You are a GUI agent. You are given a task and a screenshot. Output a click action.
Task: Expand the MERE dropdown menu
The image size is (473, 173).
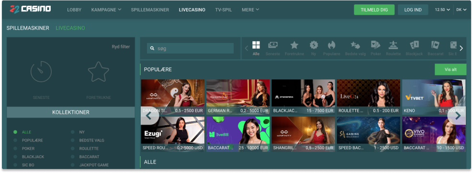coord(250,10)
